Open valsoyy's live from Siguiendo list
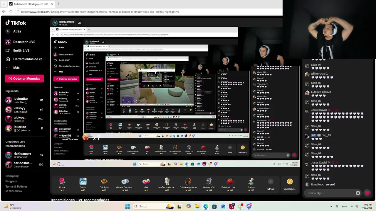The height and width of the screenshot is (211, 376). point(25,110)
